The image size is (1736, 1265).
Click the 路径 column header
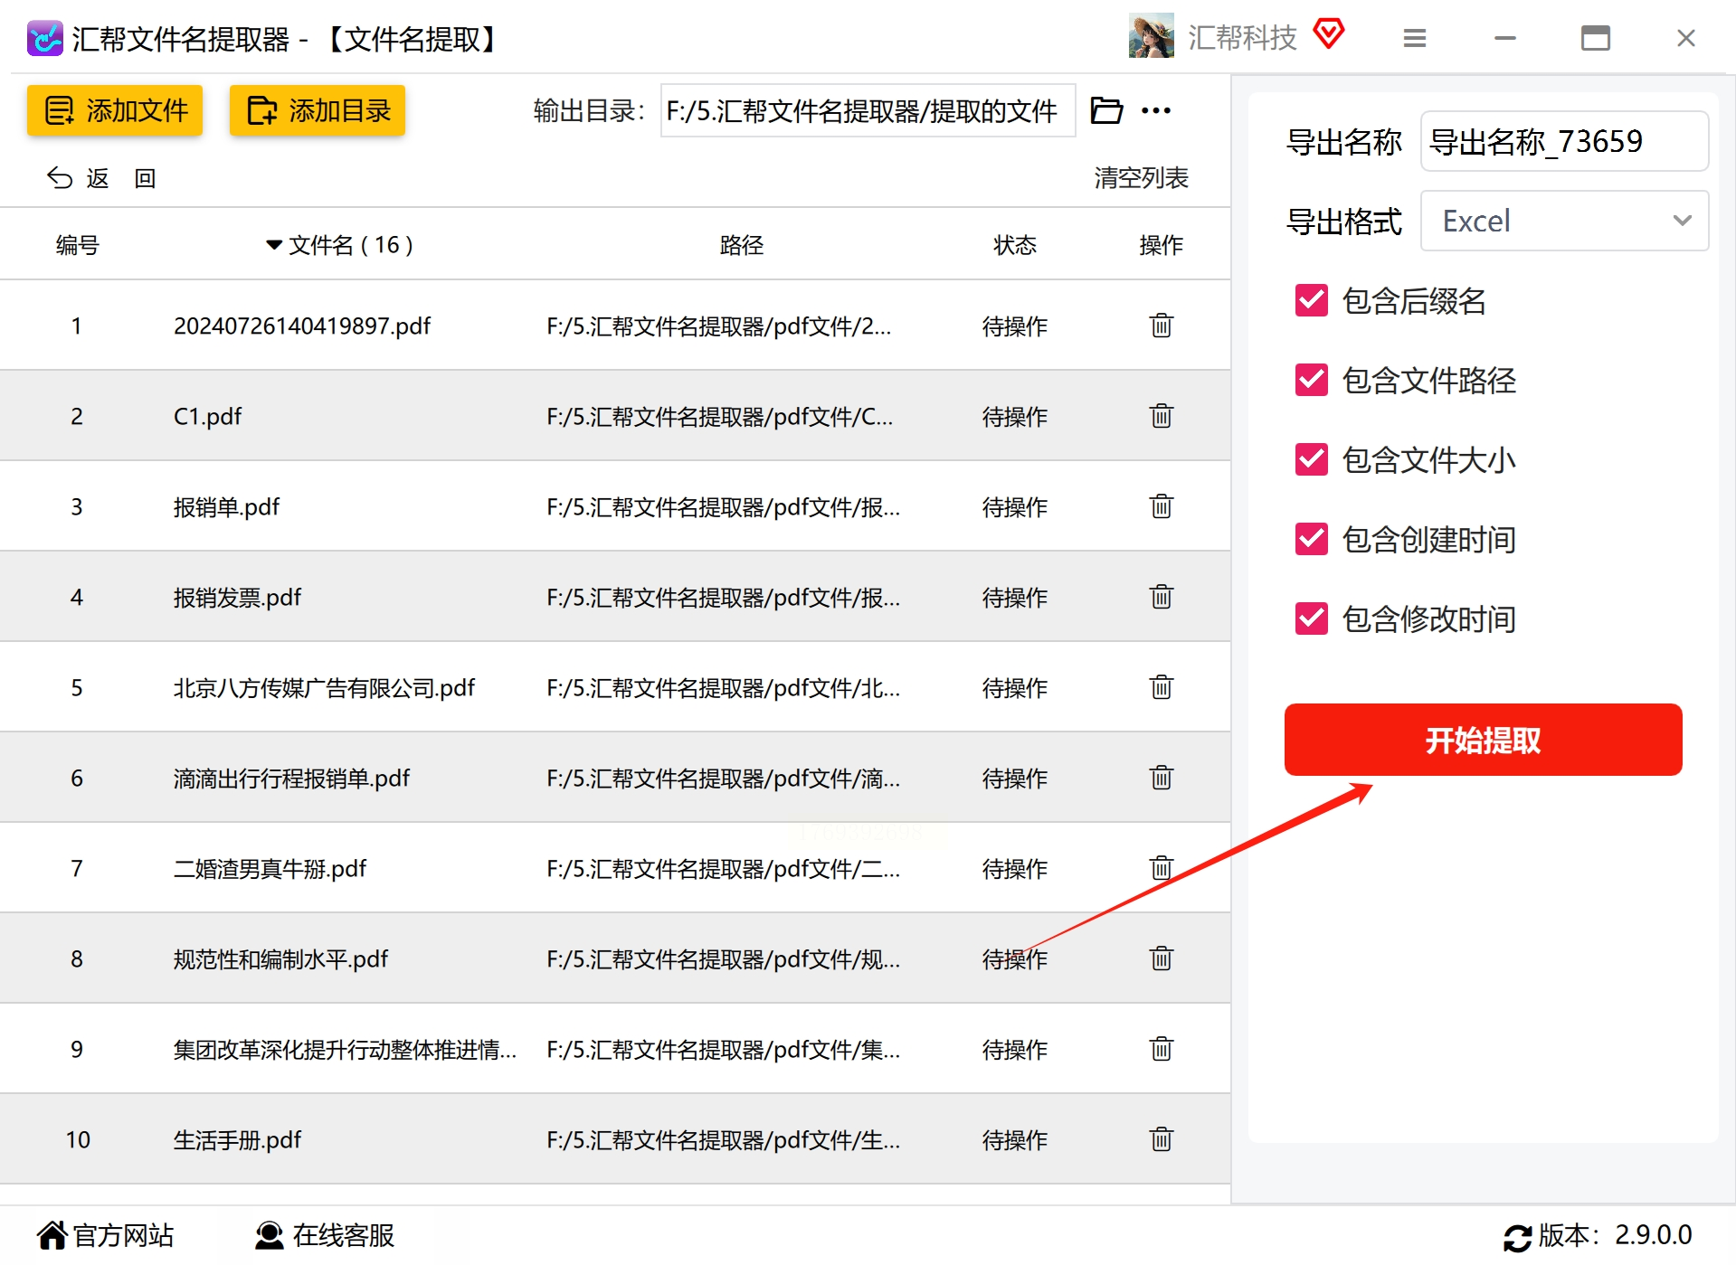tap(742, 245)
